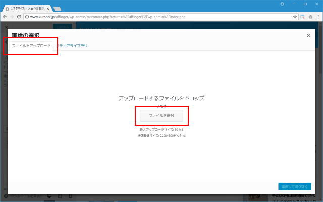Click the アップロードするファイルをドロップ text
Screen dimensions: 323x202
click(161, 98)
